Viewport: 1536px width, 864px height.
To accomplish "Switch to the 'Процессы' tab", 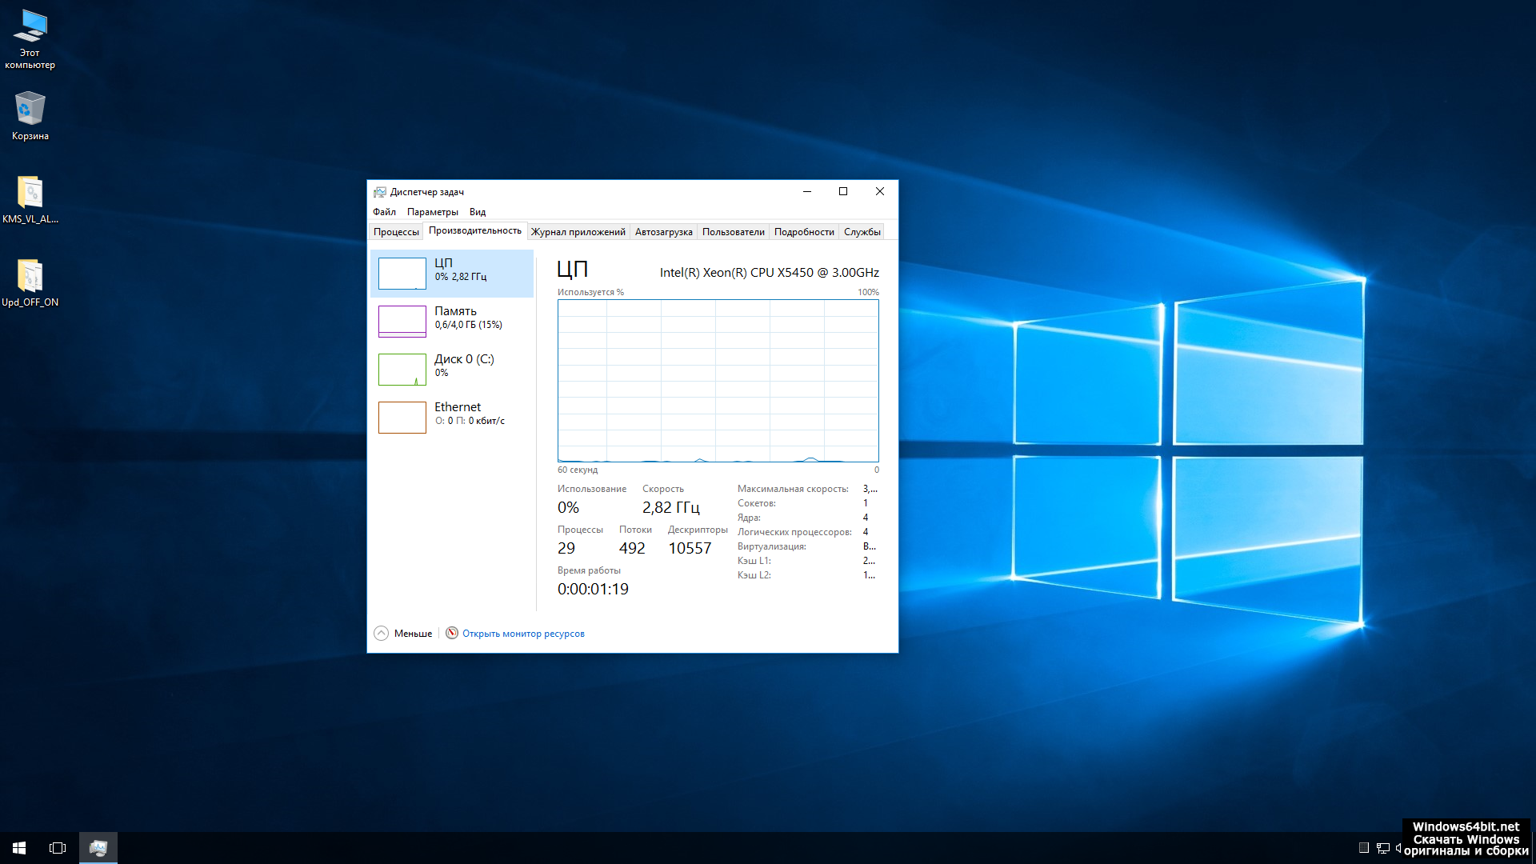I will [x=396, y=232].
